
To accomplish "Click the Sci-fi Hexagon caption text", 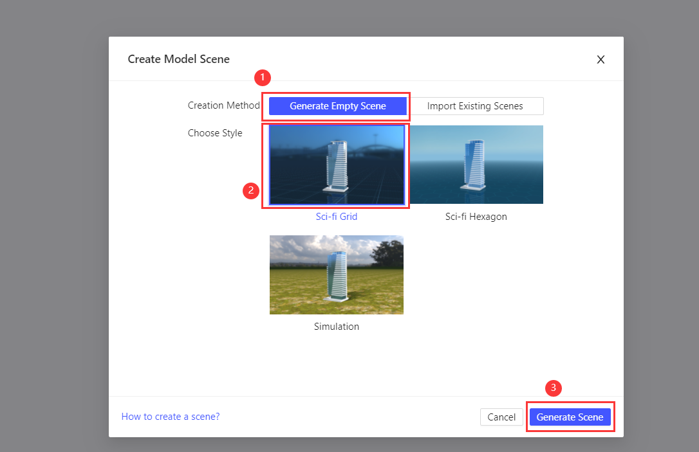I will tap(476, 217).
